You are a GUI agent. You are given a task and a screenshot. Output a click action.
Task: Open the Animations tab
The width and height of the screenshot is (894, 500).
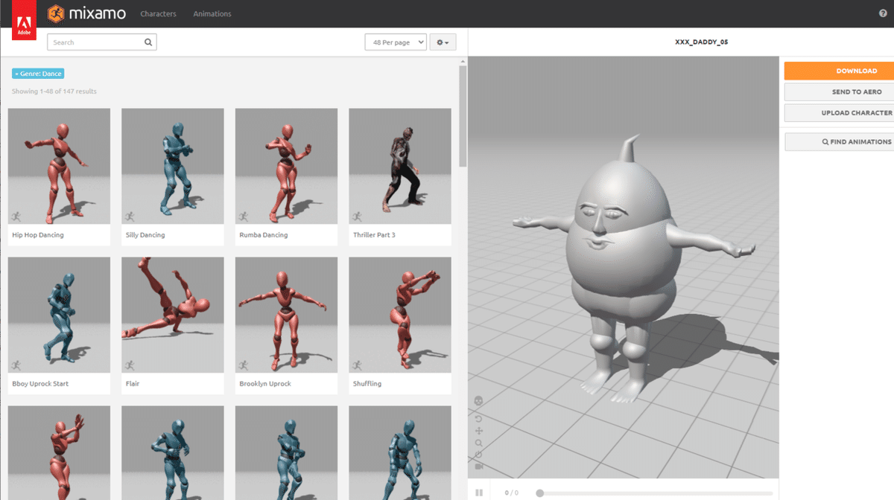pos(212,14)
